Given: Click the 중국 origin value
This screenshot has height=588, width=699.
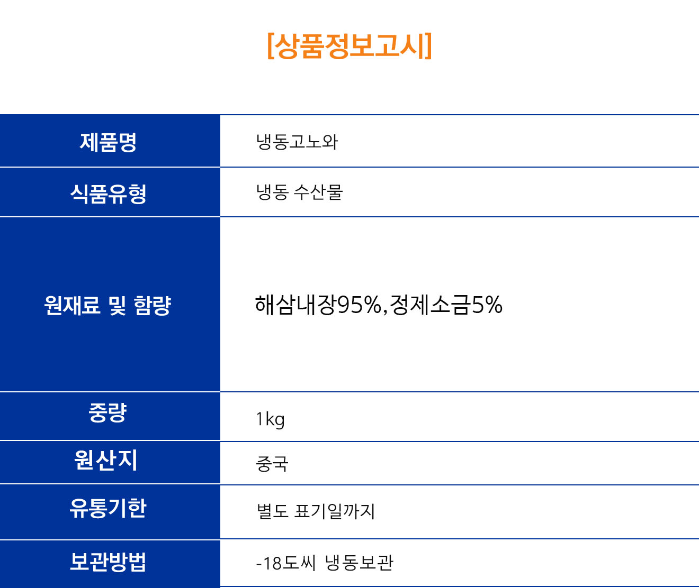Looking at the screenshot, I should pyautogui.click(x=272, y=464).
